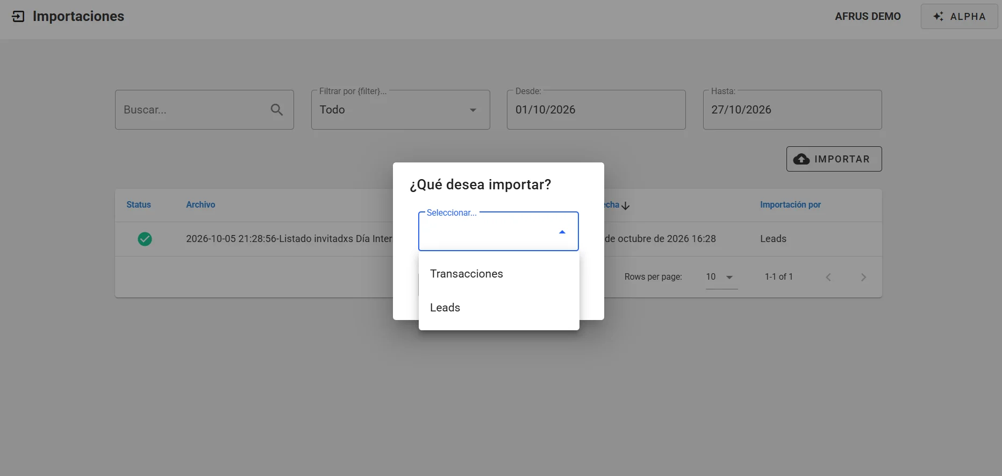
Task: Click the Hasta date field
Action: (792, 110)
